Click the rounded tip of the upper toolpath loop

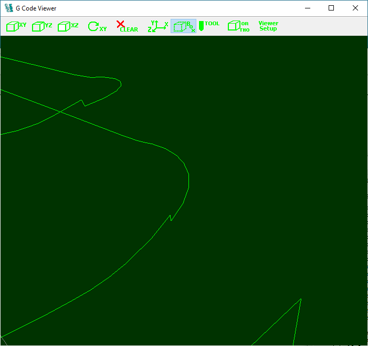point(120,83)
